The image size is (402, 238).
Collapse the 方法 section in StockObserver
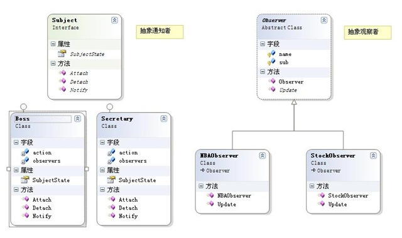coord(312,186)
